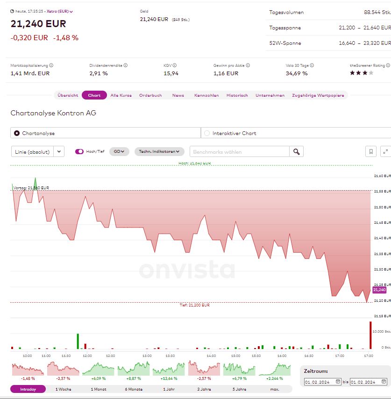Image resolution: width=391 pixels, height=399 pixels.
Task: Toggle the Hoch/Tief switch
Action: (x=79, y=151)
